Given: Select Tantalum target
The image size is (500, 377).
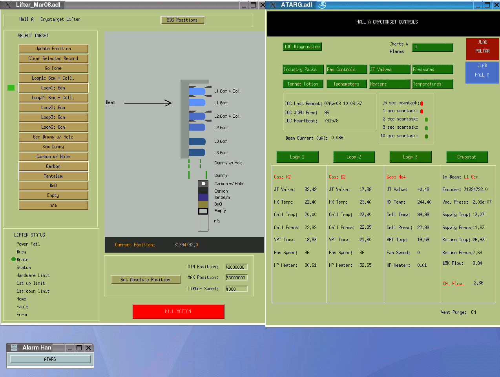Looking at the screenshot, I should [53, 176].
